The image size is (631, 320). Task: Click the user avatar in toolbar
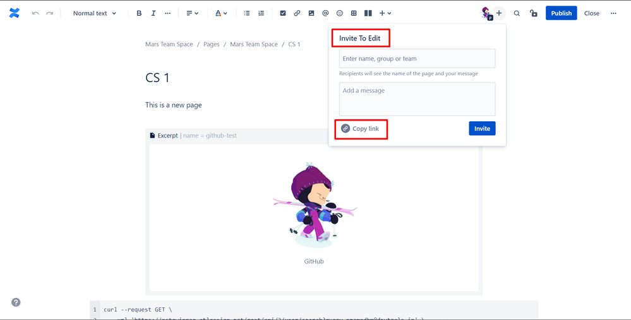486,13
